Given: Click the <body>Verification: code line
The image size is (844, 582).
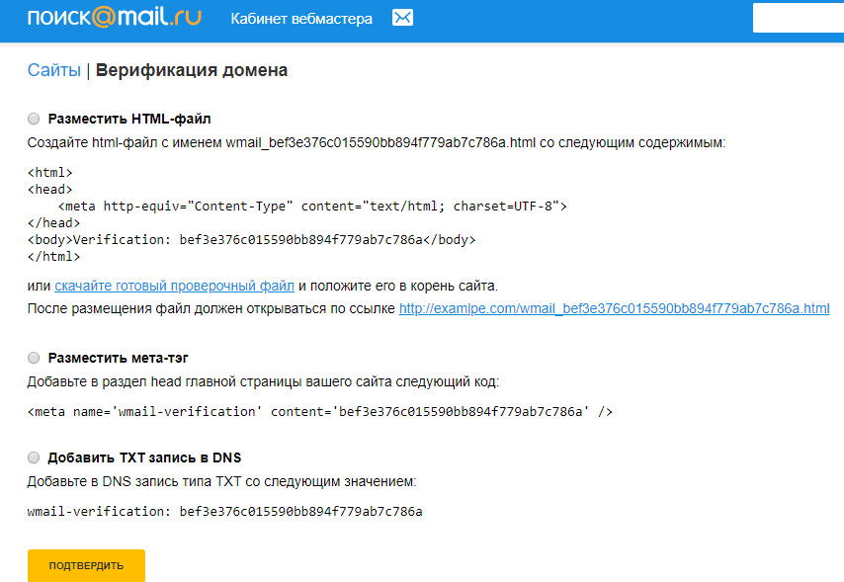Looking at the screenshot, I should click(251, 239).
